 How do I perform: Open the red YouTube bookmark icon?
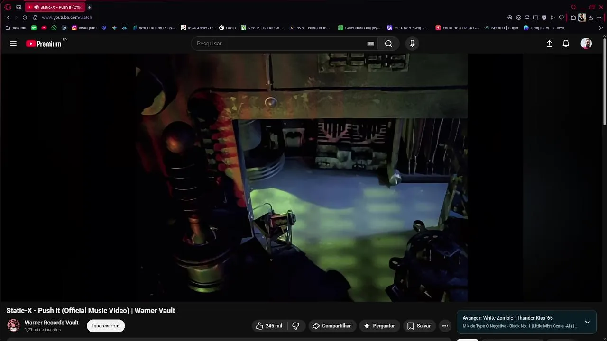click(44, 28)
